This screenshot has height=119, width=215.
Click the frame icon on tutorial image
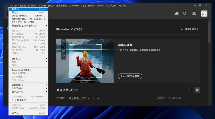tap(63, 51)
